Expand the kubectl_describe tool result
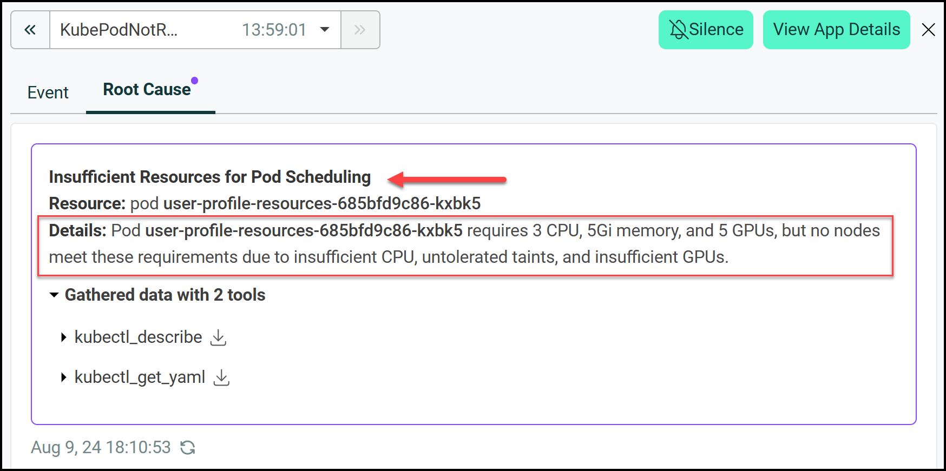 (x=64, y=337)
